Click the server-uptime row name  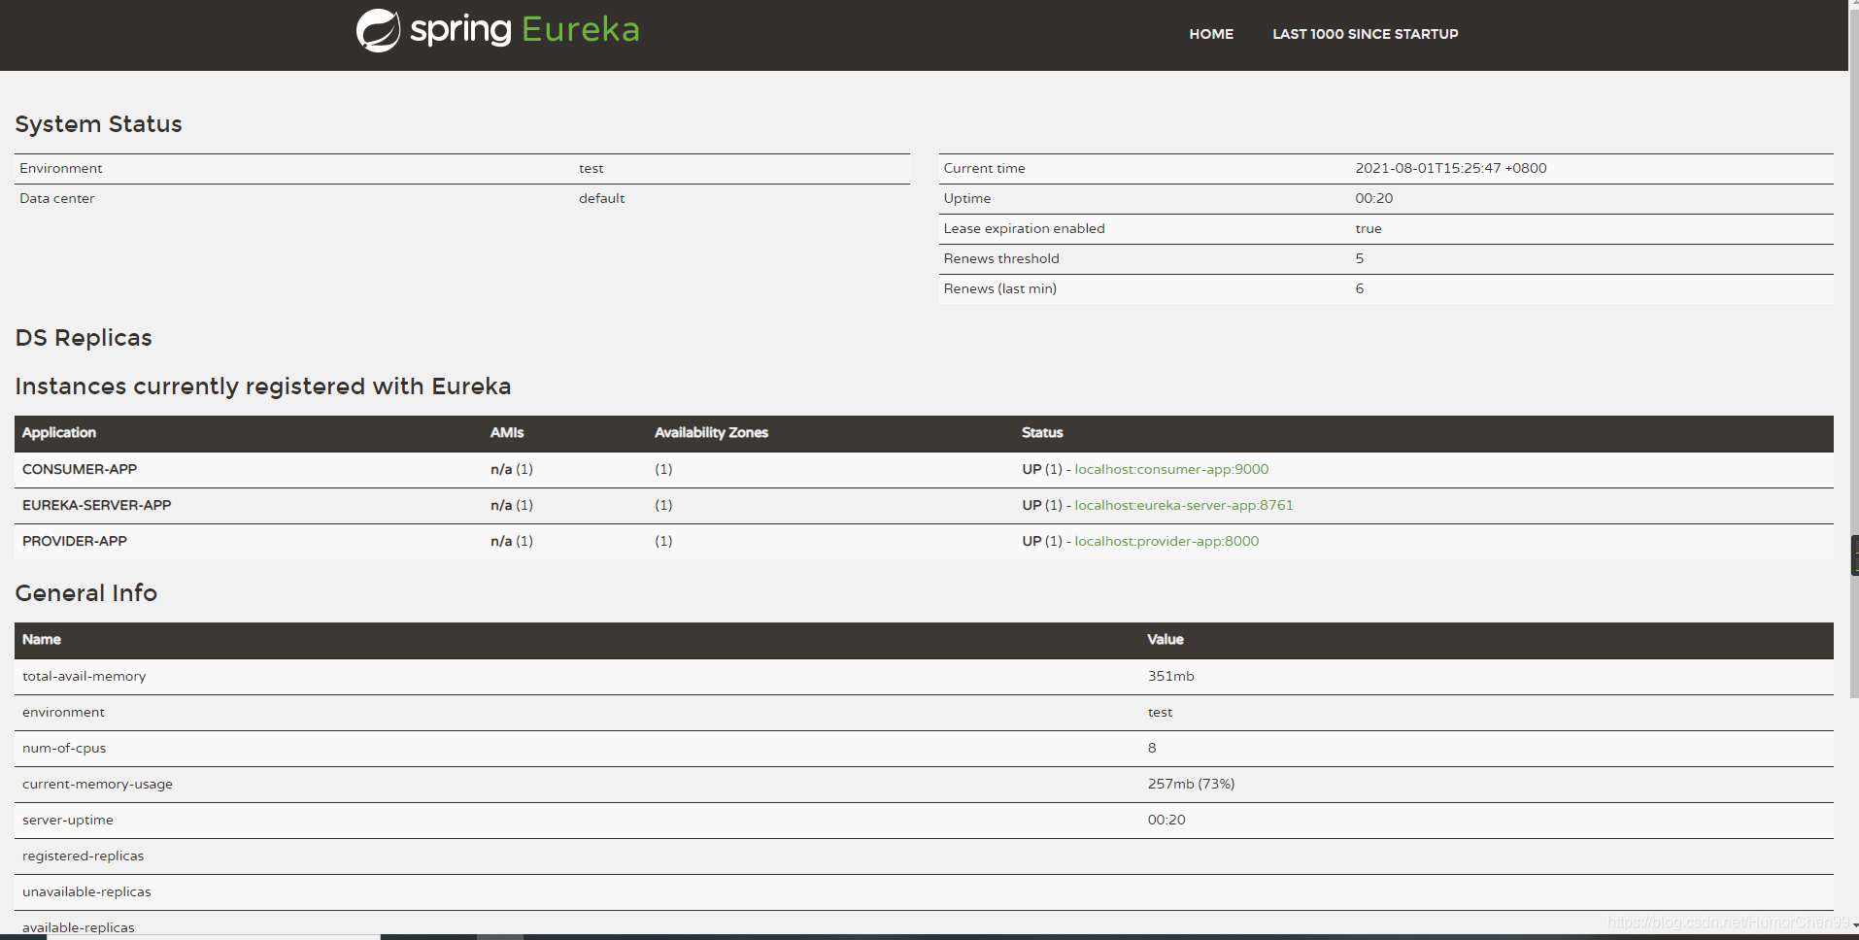[x=68, y=820]
